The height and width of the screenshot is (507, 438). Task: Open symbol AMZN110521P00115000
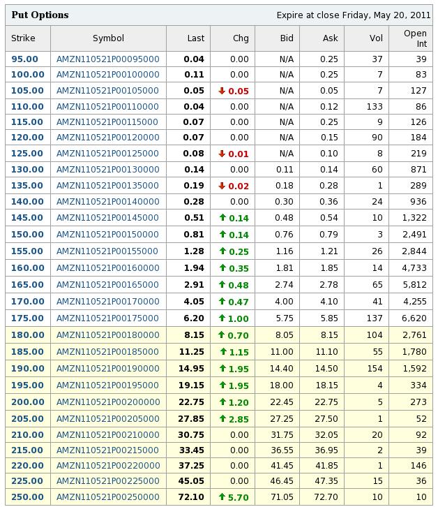(x=107, y=122)
